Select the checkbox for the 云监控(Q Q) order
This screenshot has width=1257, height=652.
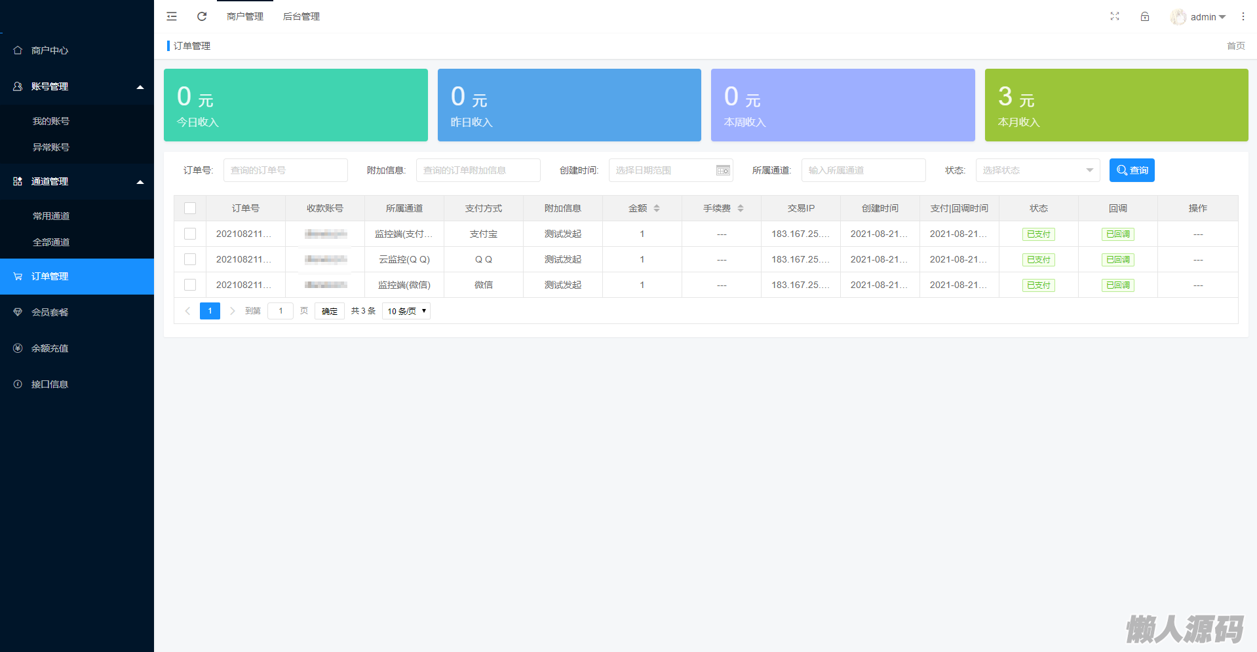[x=190, y=259]
